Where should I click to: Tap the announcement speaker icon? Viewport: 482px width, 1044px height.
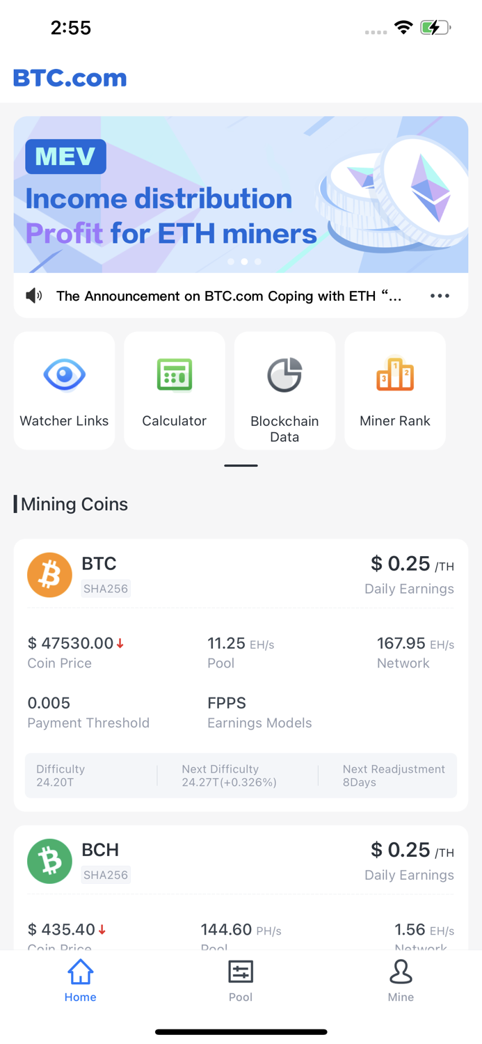[x=33, y=295]
